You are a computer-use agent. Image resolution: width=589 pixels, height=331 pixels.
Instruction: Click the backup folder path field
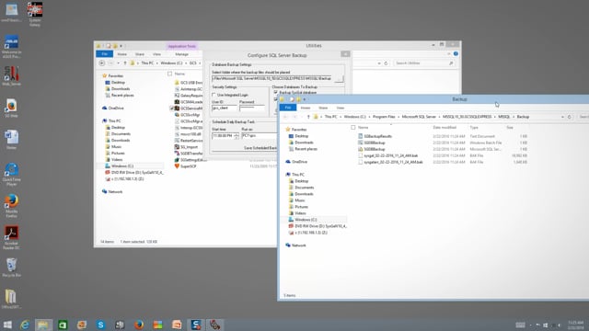[272, 78]
